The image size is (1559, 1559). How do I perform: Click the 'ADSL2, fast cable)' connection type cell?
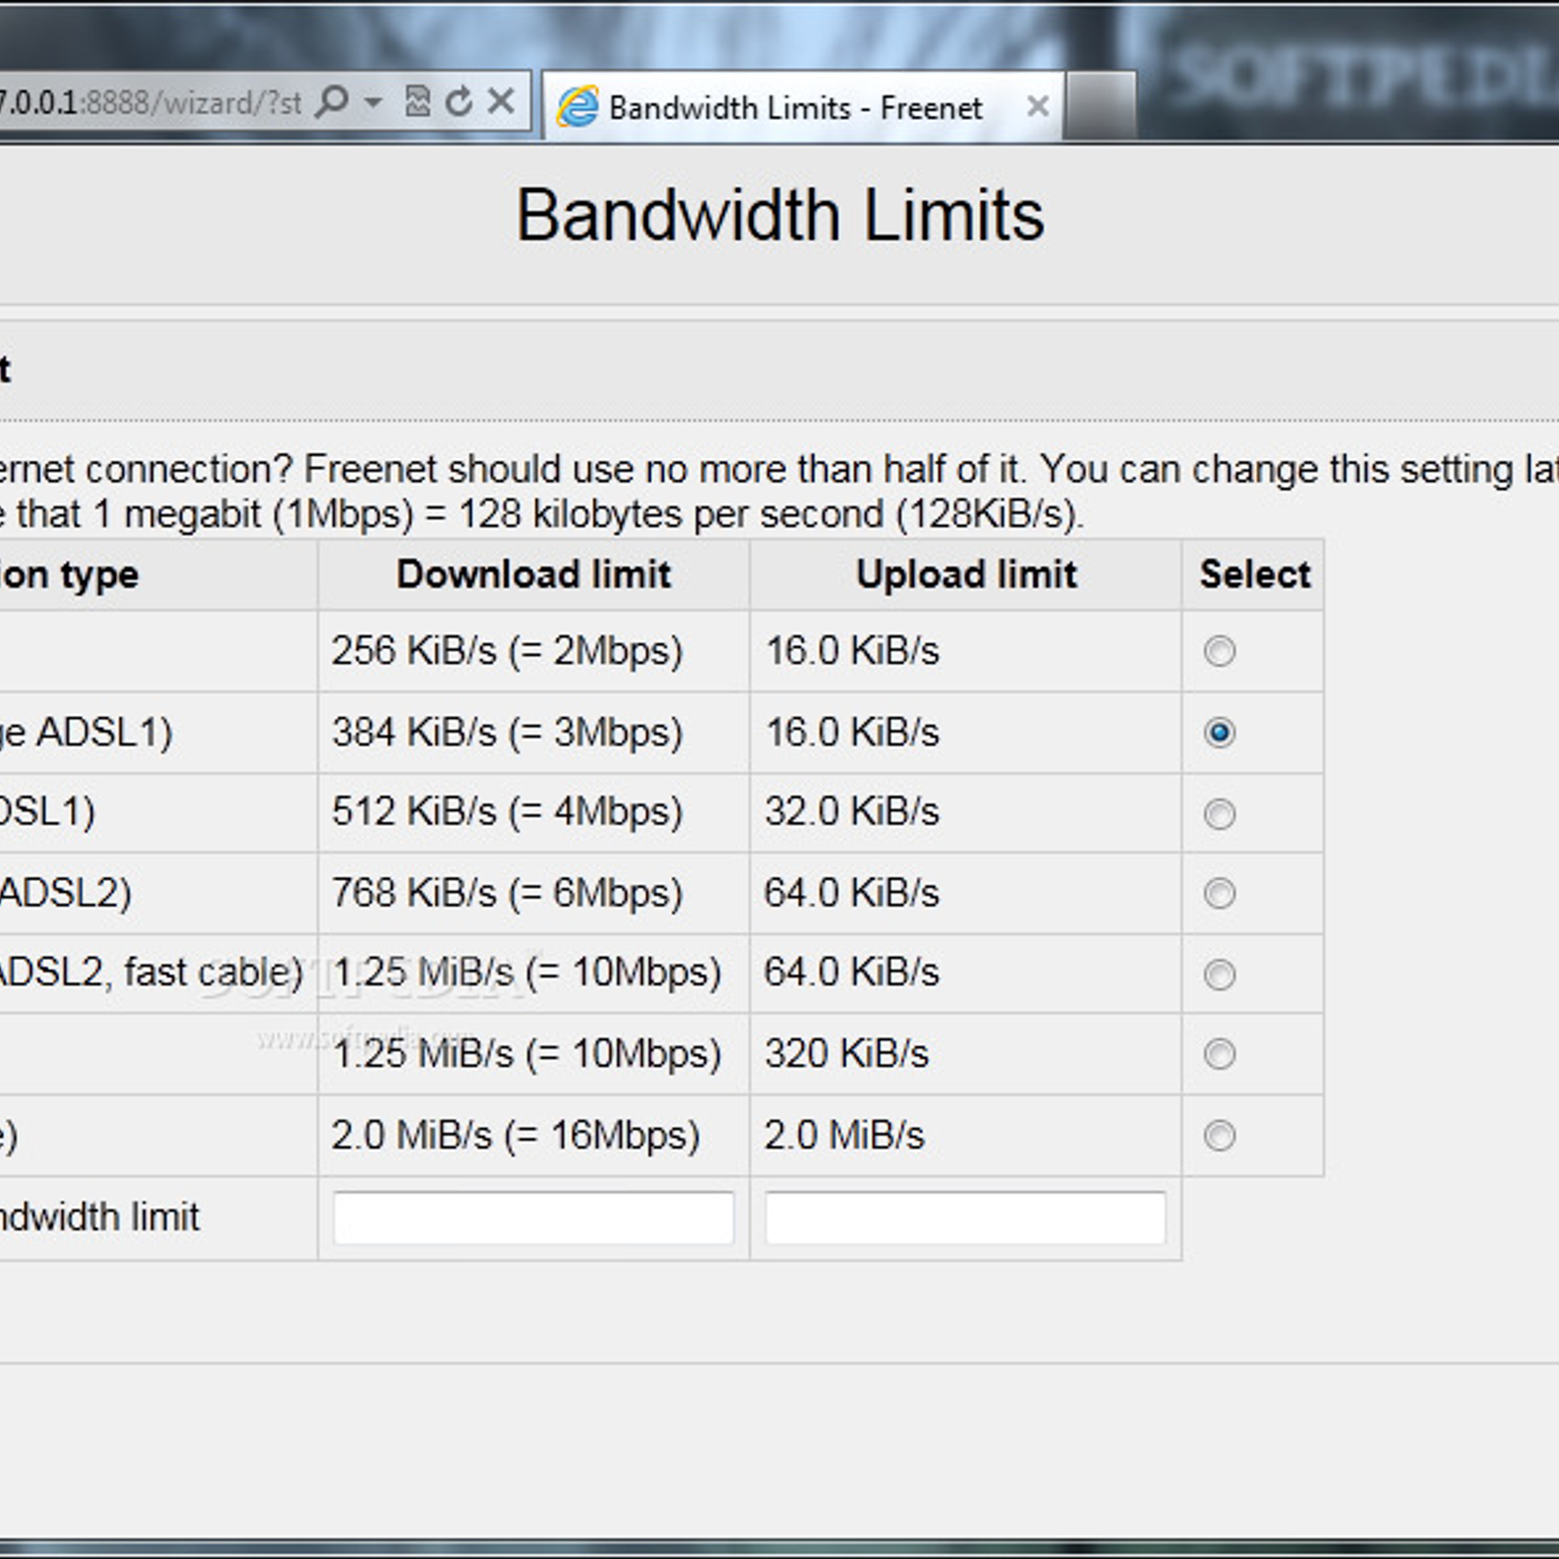158,973
